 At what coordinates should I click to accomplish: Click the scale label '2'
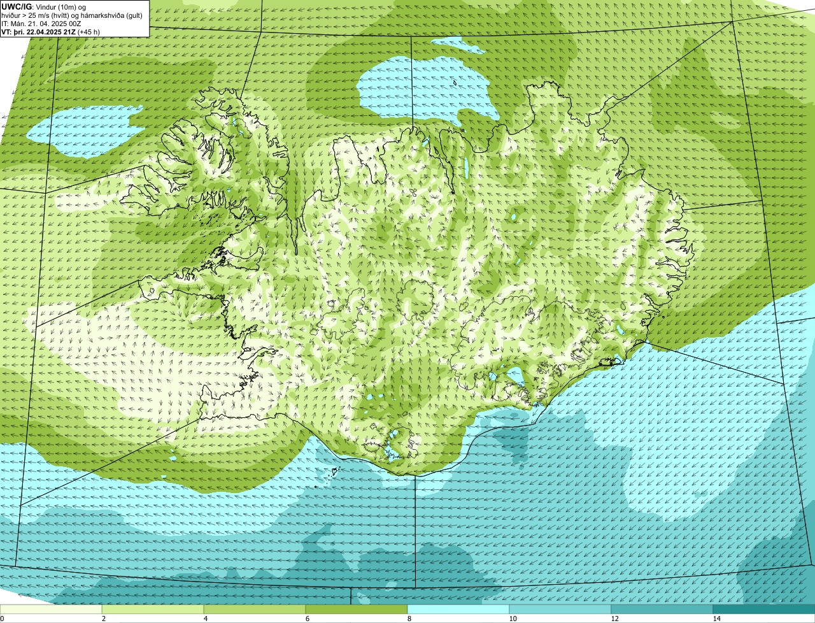click(x=103, y=619)
